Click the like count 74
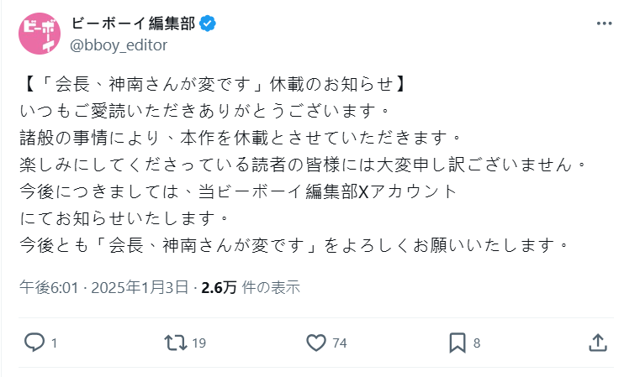619x377 pixels. point(340,343)
